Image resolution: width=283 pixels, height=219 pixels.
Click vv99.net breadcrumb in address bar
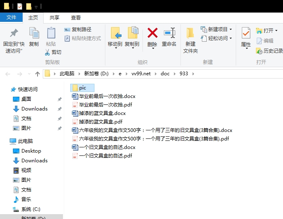[x=141, y=74]
